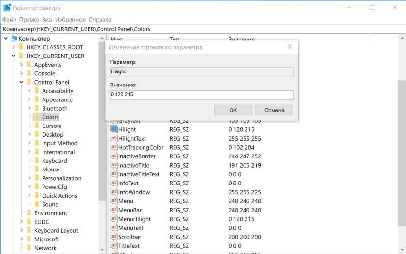Expand the HKEY_CLASSES_ROOT key
Viewport: 406px width, 254px height.
pos(14,47)
